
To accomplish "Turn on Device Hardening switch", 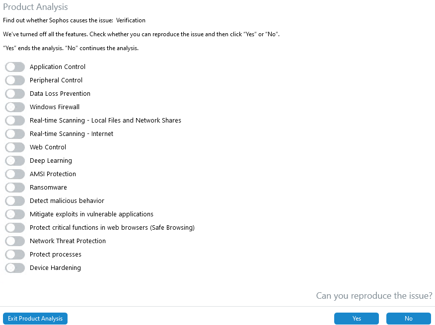I will click(15, 268).
